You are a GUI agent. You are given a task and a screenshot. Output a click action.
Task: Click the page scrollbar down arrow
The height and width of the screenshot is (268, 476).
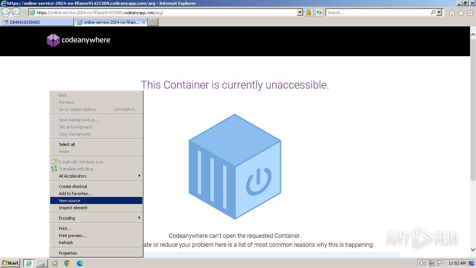click(x=473, y=250)
